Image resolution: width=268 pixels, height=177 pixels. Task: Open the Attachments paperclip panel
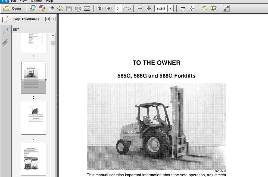point(5,43)
